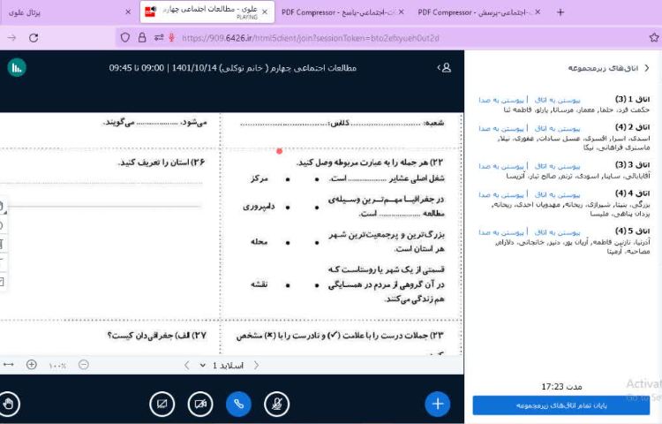Close the پرتال علوی tab

[128, 12]
